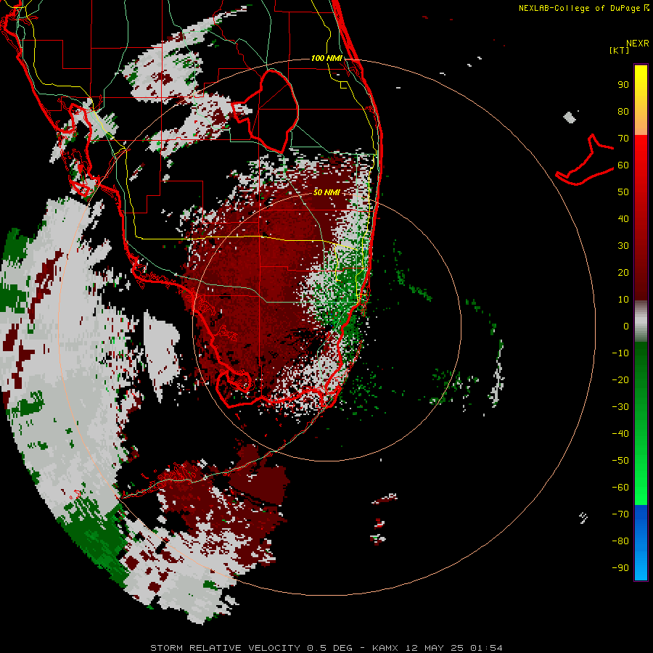Click the 50 value on velocity scale

click(623, 192)
